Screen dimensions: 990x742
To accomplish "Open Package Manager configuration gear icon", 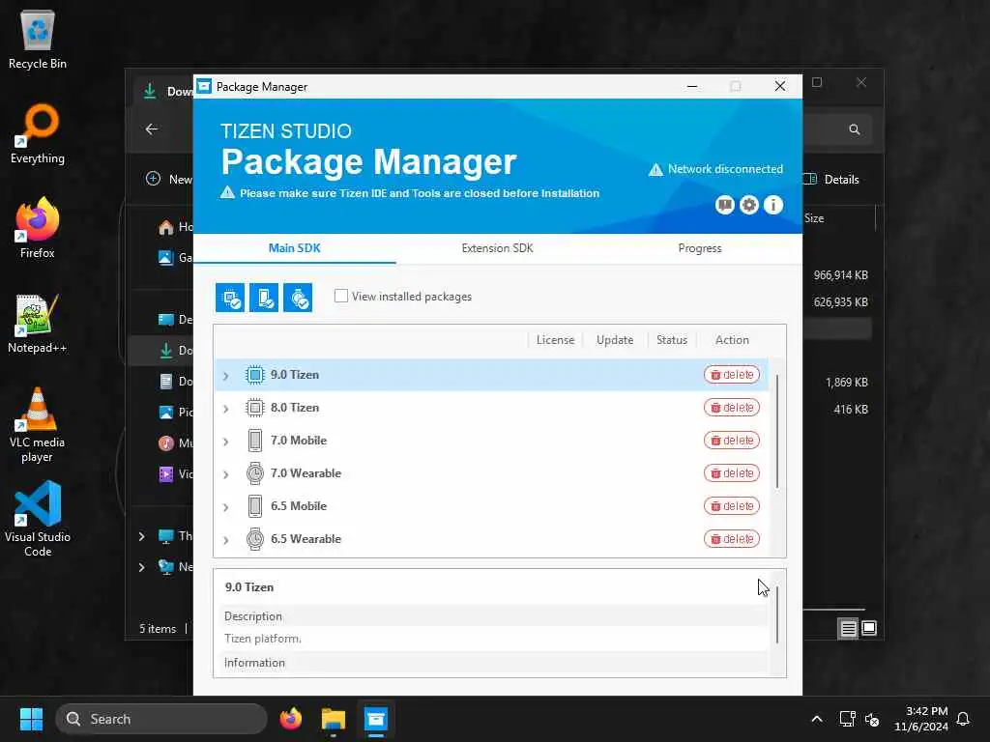I will click(x=749, y=205).
